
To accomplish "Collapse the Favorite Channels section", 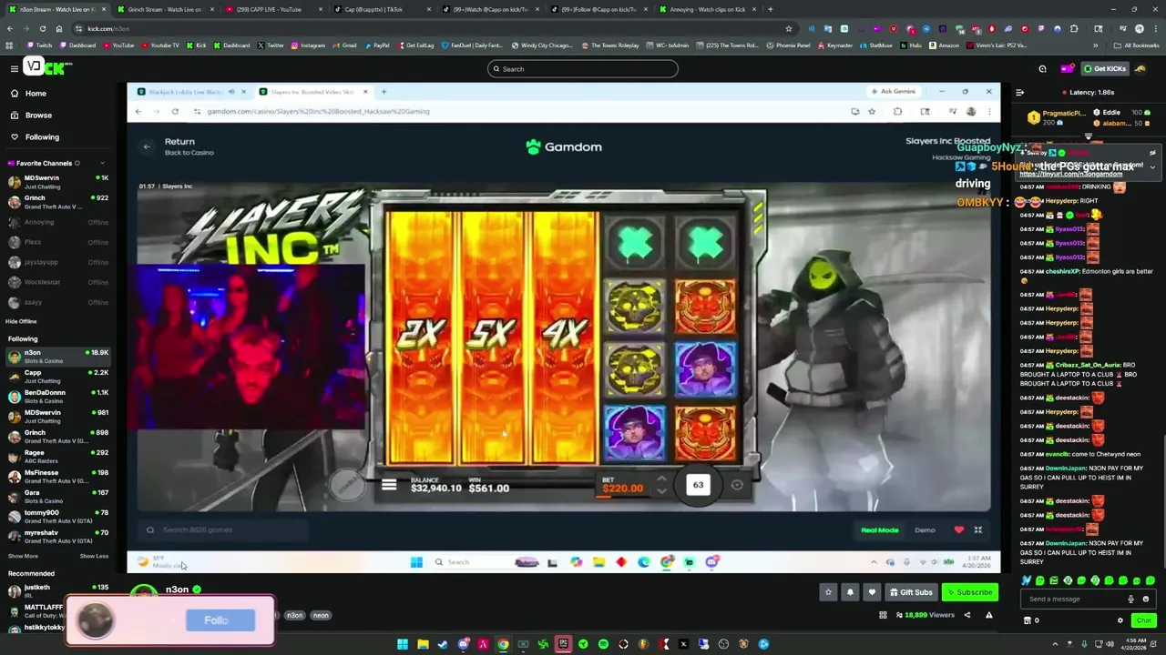I will coord(102,164).
